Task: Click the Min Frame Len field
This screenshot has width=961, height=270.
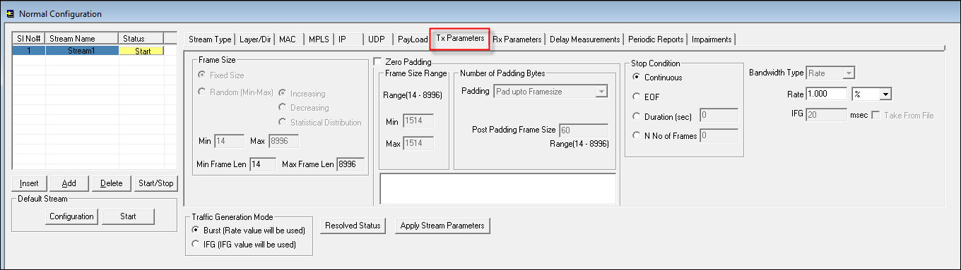Action: [263, 164]
